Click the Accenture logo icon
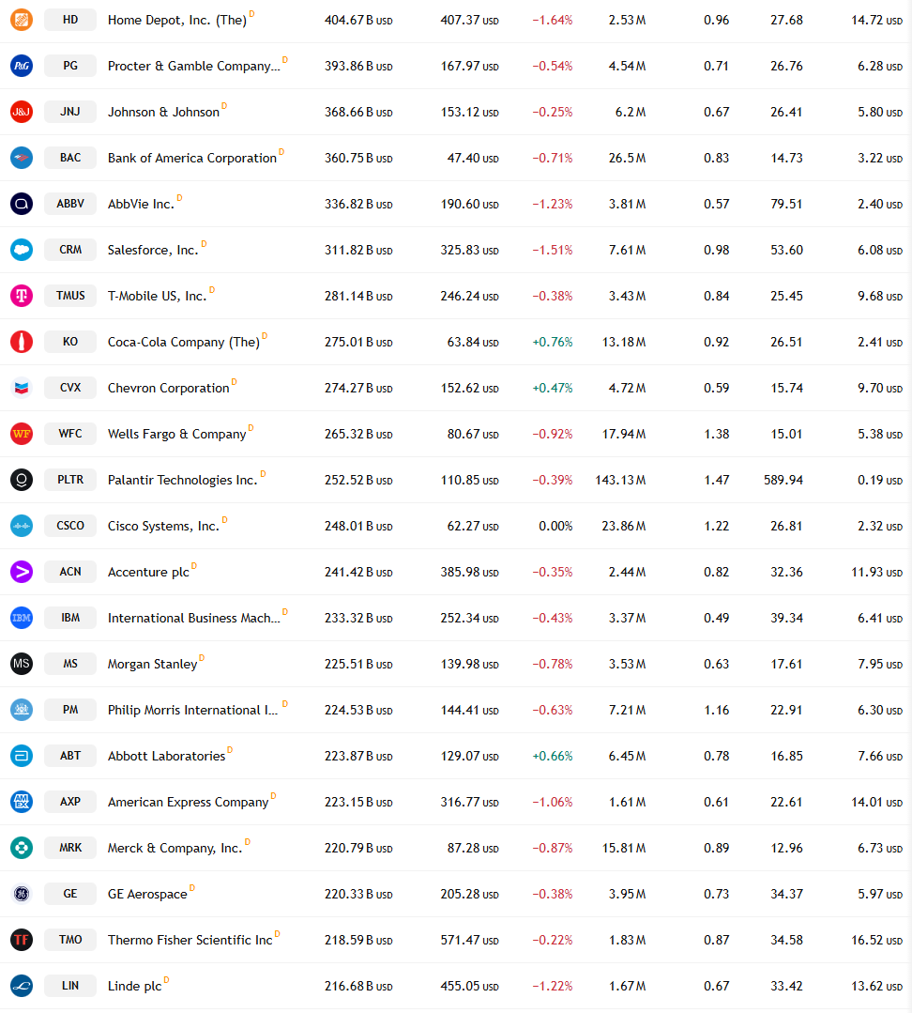Viewport: 912px width, 1013px height. 22,572
